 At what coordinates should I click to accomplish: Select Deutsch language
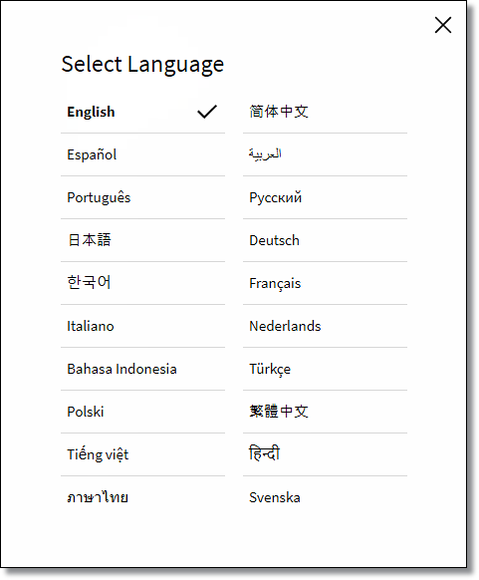[325, 240]
